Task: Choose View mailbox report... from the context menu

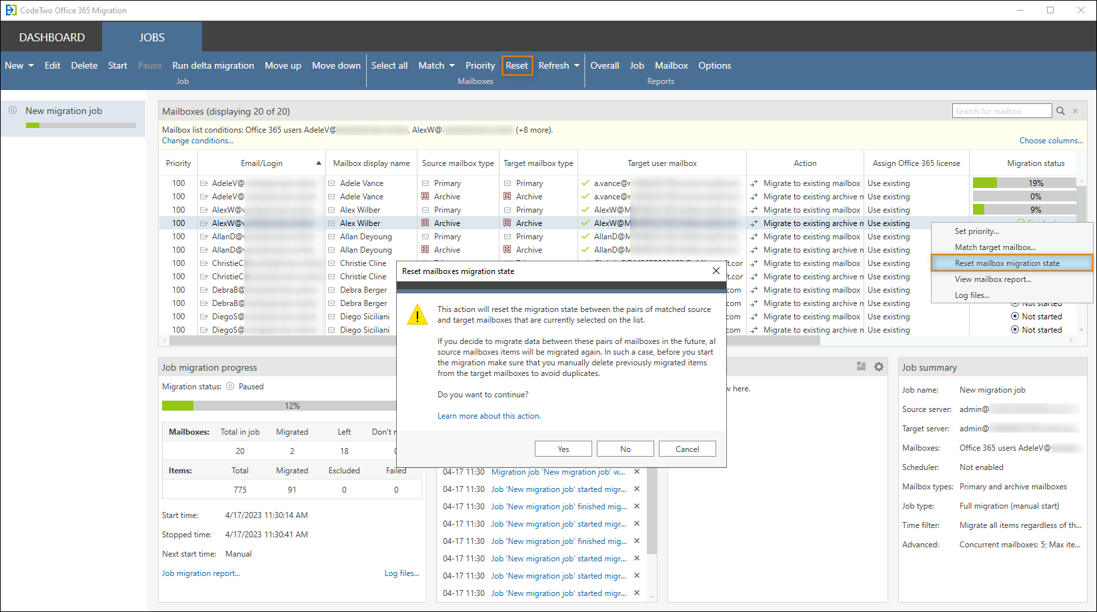Action: (1011, 279)
